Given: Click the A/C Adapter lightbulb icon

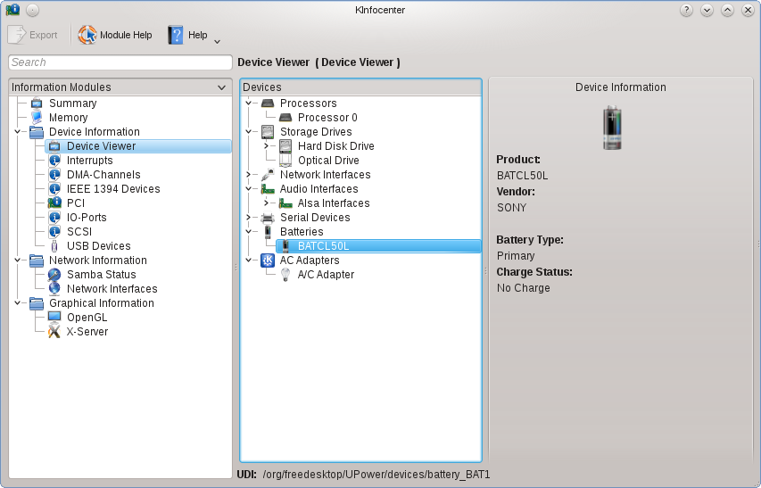Looking at the screenshot, I should pyautogui.click(x=285, y=275).
